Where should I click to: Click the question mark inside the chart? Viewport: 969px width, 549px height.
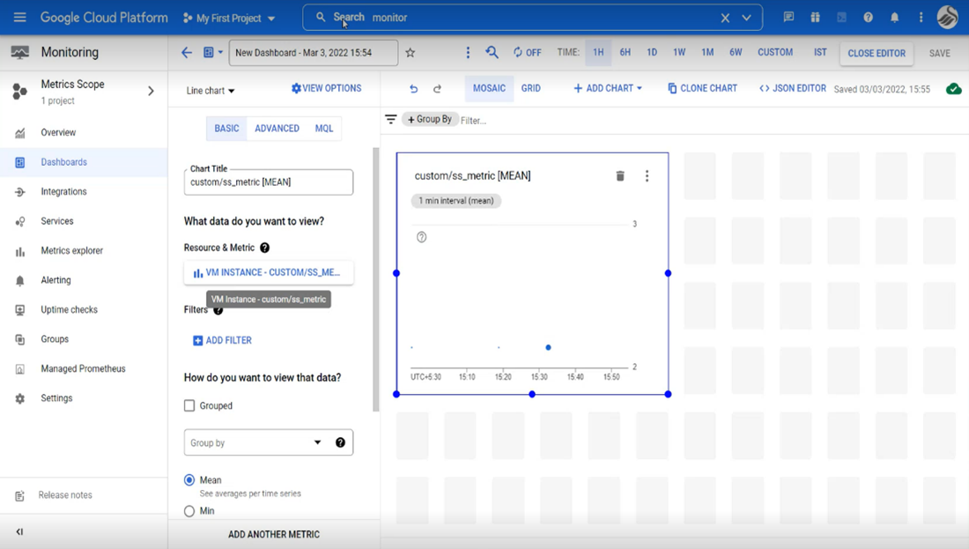pos(421,237)
